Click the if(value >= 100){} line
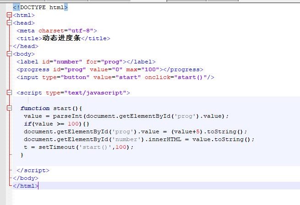Image resolution: width=300 pixels, height=205 pixels. 56,124
